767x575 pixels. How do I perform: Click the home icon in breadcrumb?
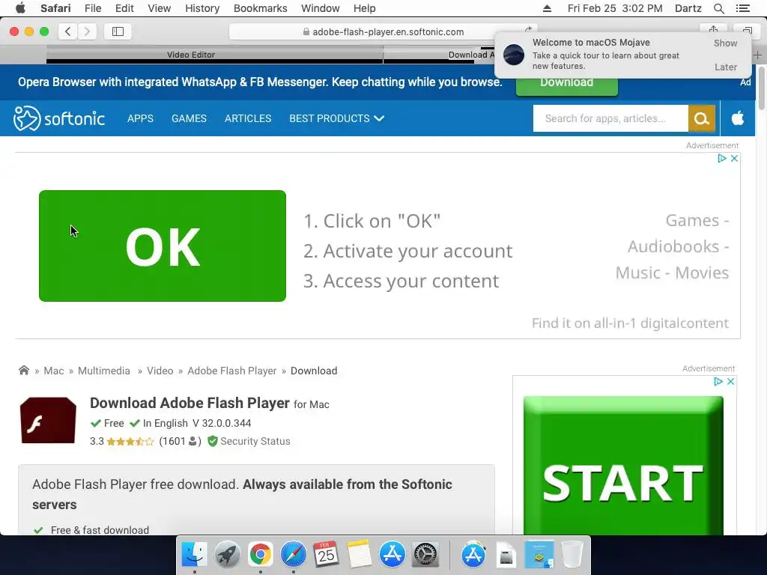tap(23, 370)
